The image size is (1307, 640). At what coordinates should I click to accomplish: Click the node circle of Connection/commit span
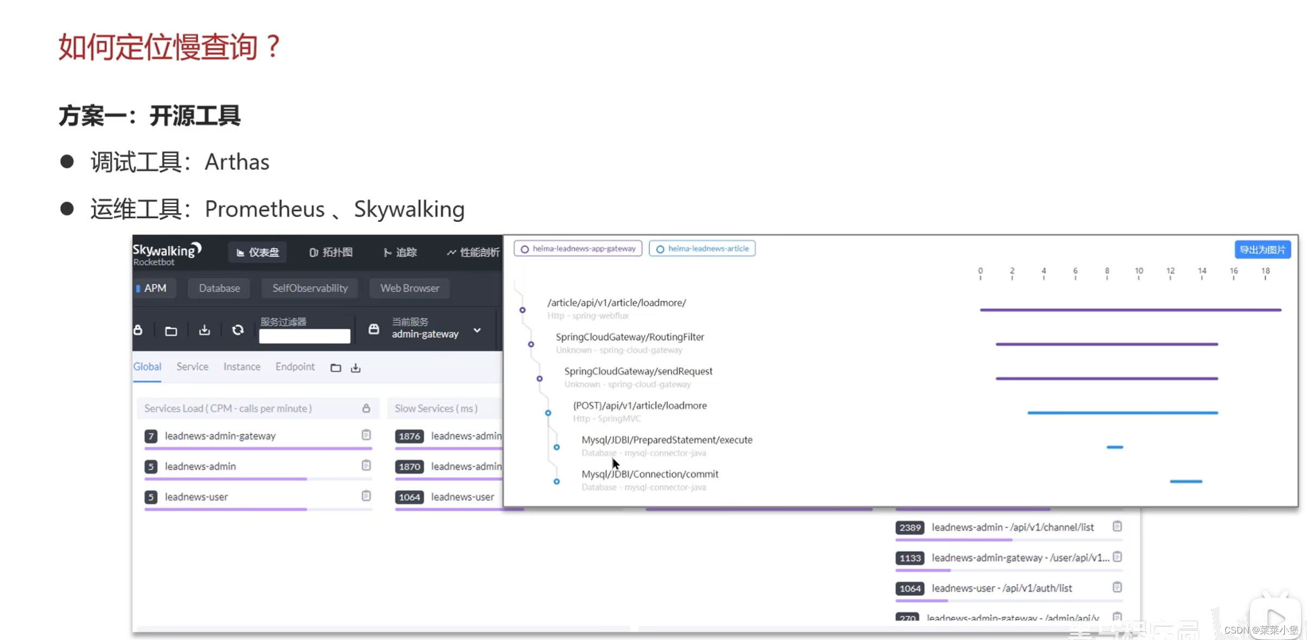(x=557, y=481)
